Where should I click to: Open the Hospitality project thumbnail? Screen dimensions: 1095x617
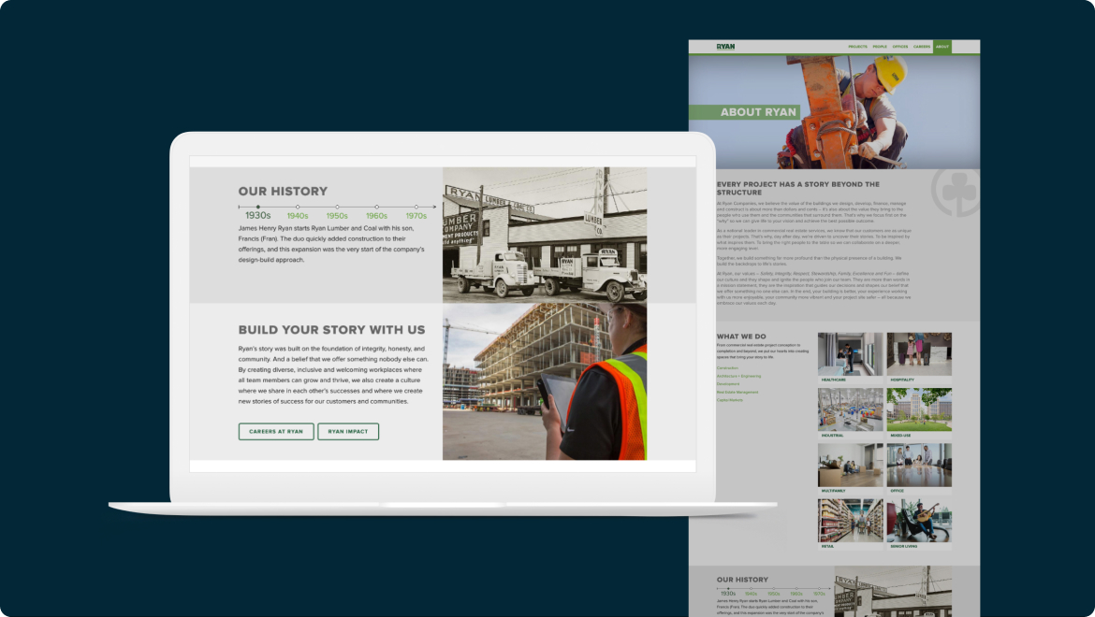tap(919, 358)
